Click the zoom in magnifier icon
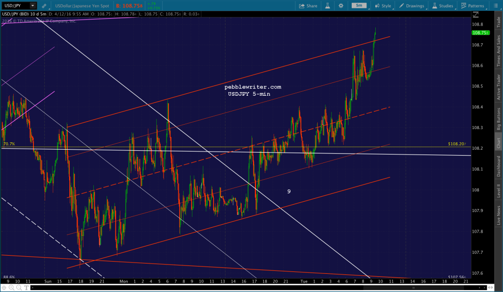 click(x=11, y=288)
